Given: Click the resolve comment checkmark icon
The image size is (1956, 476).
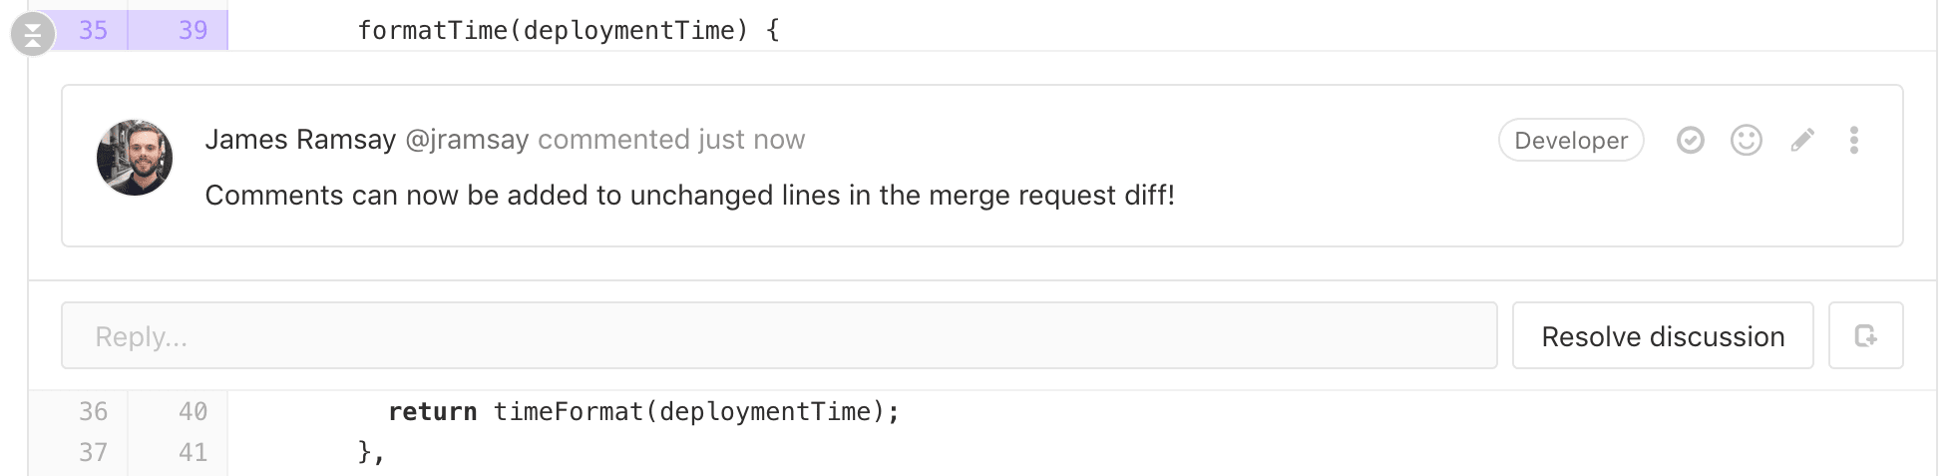Looking at the screenshot, I should coord(1690,140).
